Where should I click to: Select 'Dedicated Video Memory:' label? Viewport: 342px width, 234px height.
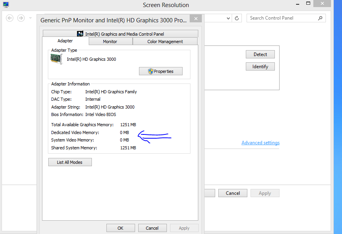[75, 132]
